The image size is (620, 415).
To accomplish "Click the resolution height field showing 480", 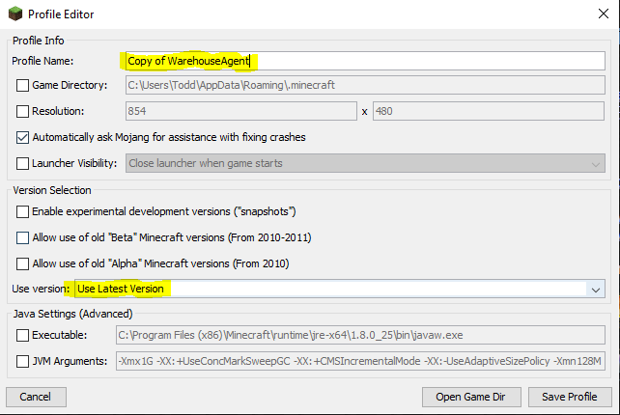I will click(x=488, y=112).
